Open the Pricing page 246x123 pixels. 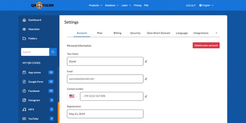pyautogui.click(x=137, y=5)
